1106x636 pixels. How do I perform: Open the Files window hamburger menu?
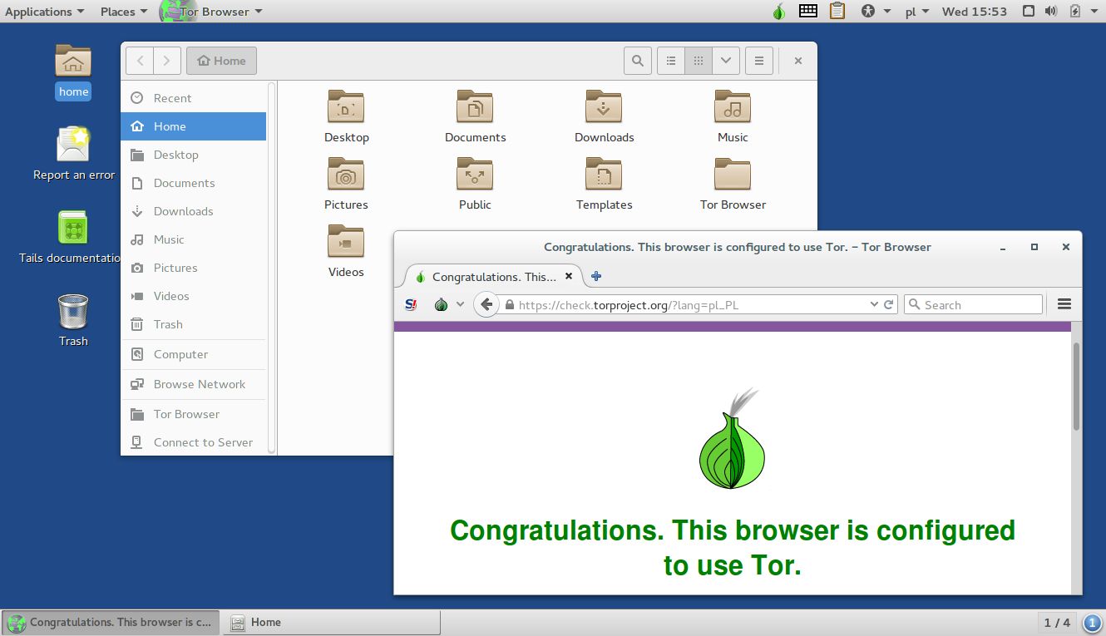click(x=759, y=61)
